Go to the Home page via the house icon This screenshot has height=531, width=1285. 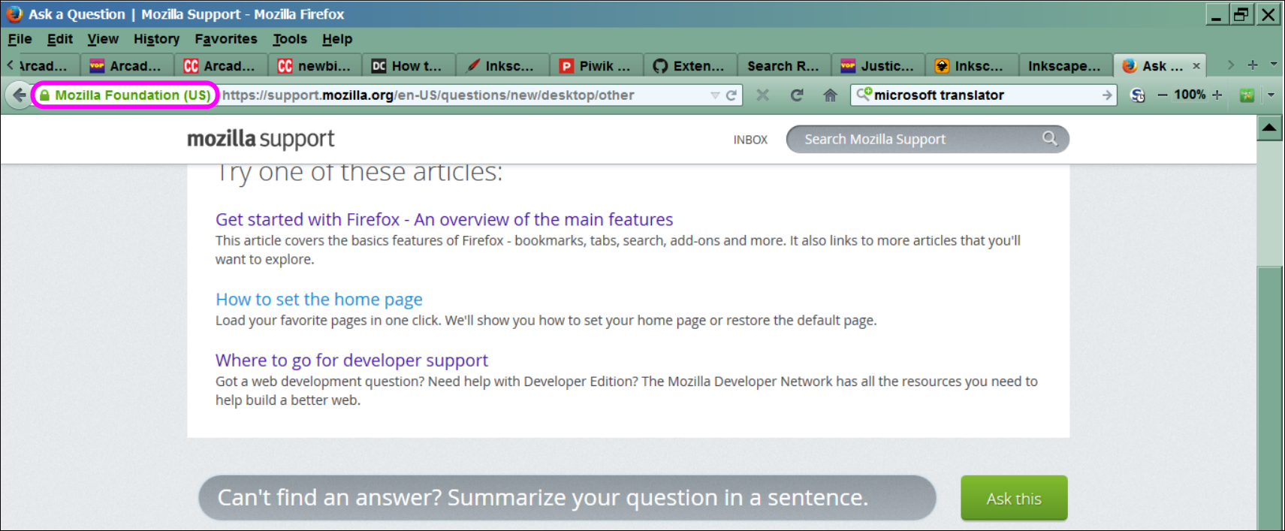830,95
